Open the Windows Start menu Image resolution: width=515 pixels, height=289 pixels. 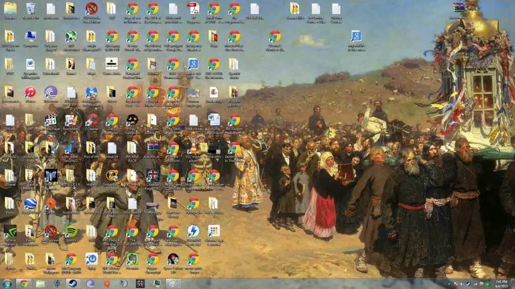pyautogui.click(x=7, y=284)
